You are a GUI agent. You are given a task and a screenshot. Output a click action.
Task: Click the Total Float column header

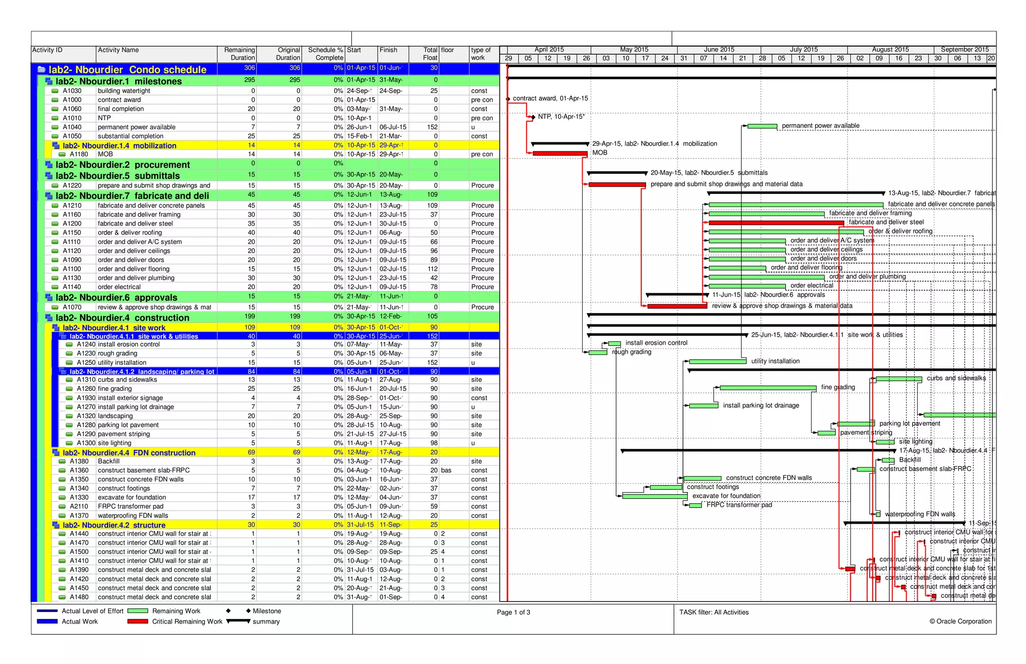click(424, 54)
